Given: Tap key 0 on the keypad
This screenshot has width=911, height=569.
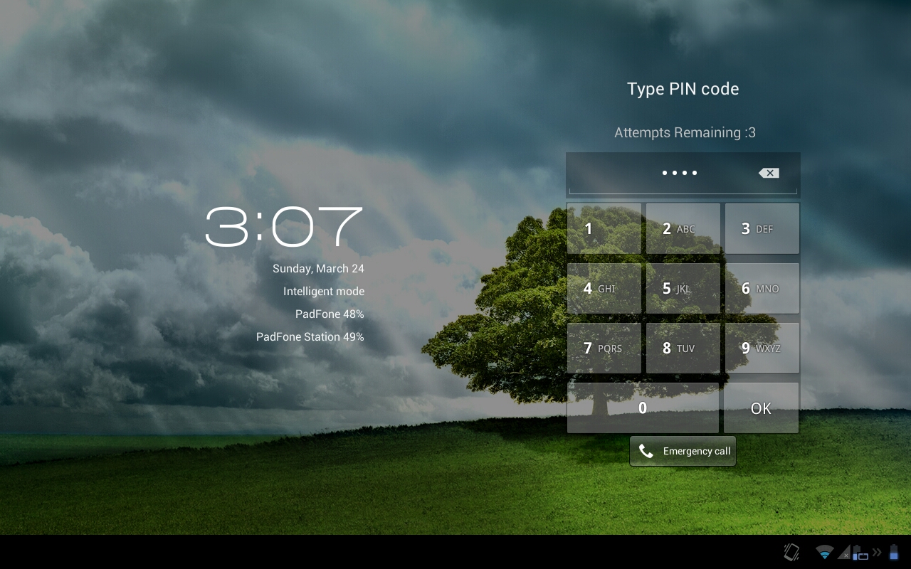Looking at the screenshot, I should 643,408.
